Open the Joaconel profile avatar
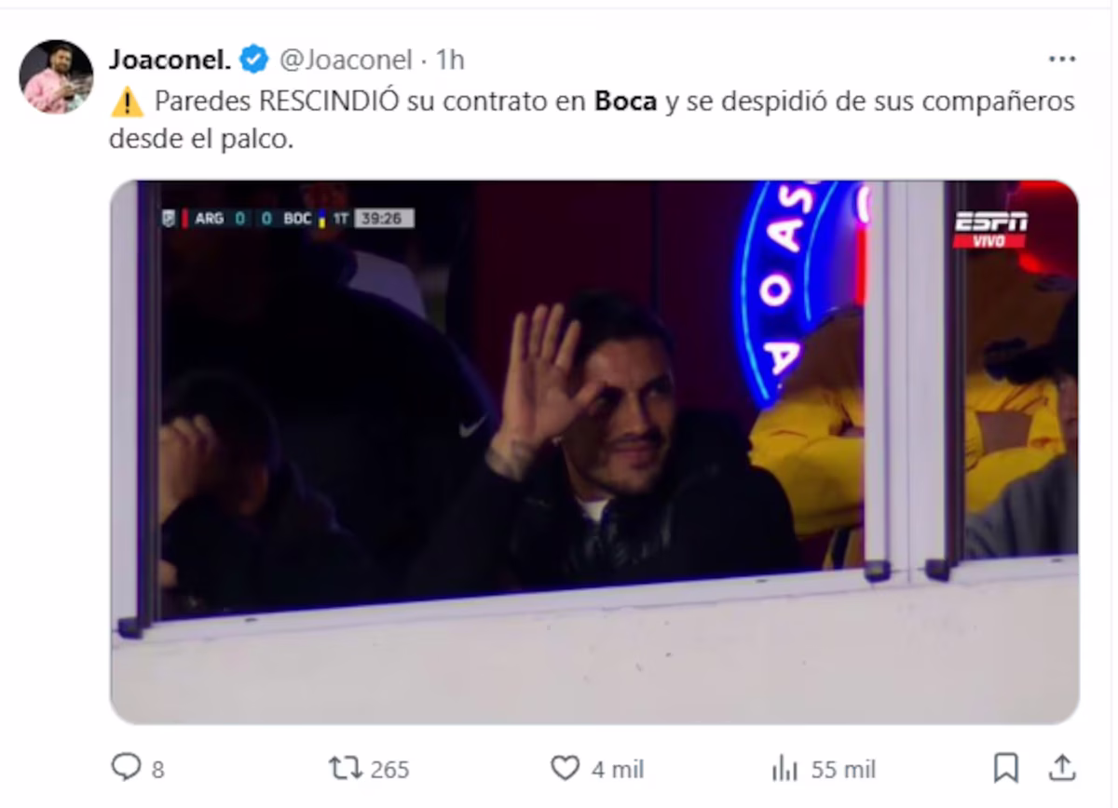Screen dimensions: 1118x808 [x=56, y=76]
